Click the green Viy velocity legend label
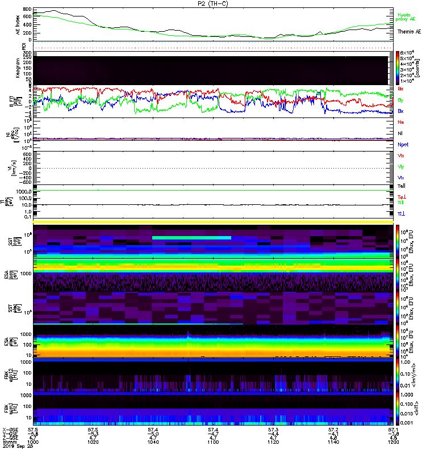Screen dimensions: 426x454 [401, 166]
